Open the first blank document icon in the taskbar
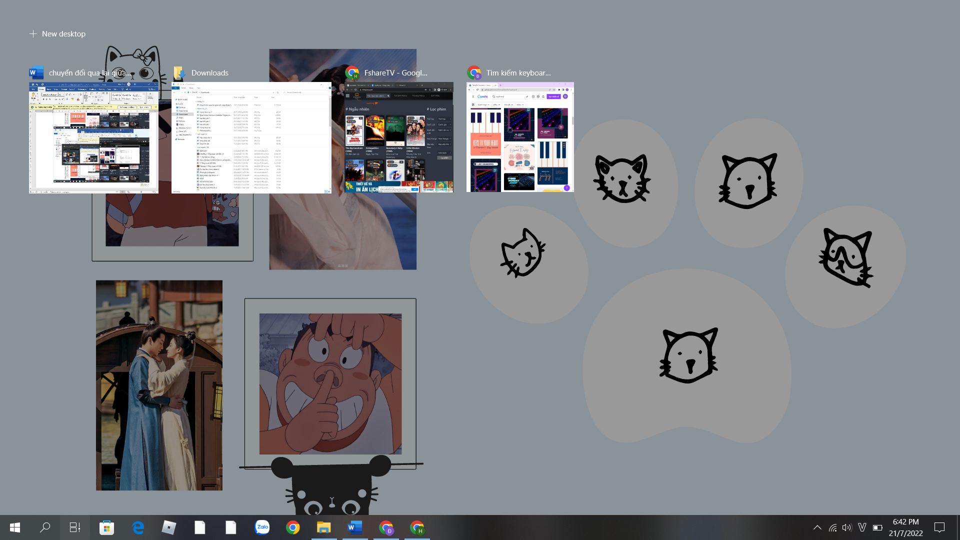The width and height of the screenshot is (960, 540). tap(200, 527)
